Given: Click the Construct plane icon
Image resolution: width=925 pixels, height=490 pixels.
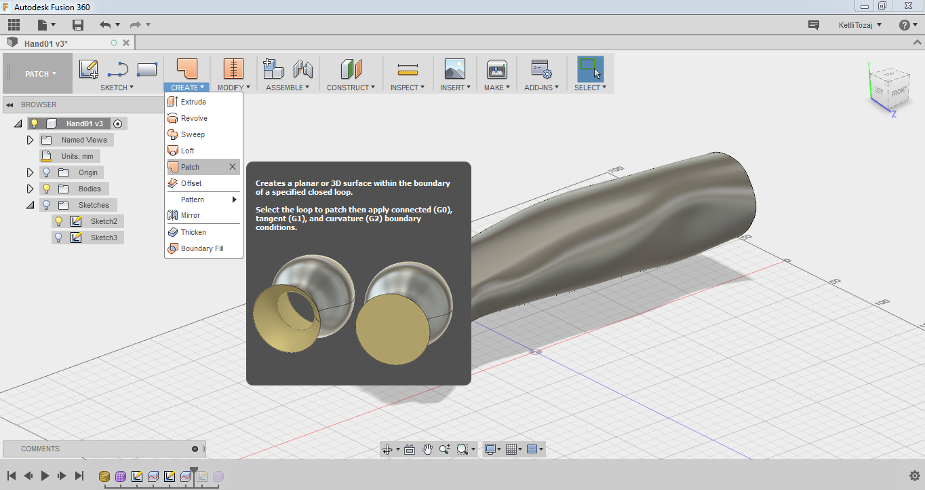Looking at the screenshot, I should 351,69.
